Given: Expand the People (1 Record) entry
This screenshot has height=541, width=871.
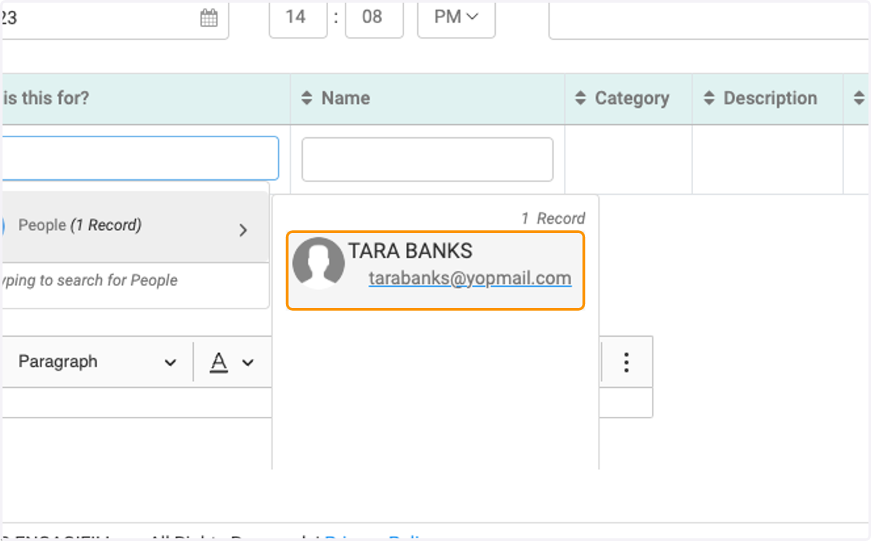Looking at the screenshot, I should pyautogui.click(x=134, y=226).
